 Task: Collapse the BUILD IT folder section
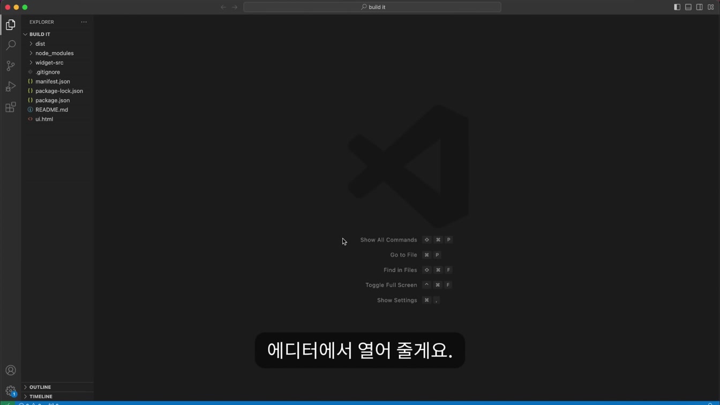coord(58,34)
